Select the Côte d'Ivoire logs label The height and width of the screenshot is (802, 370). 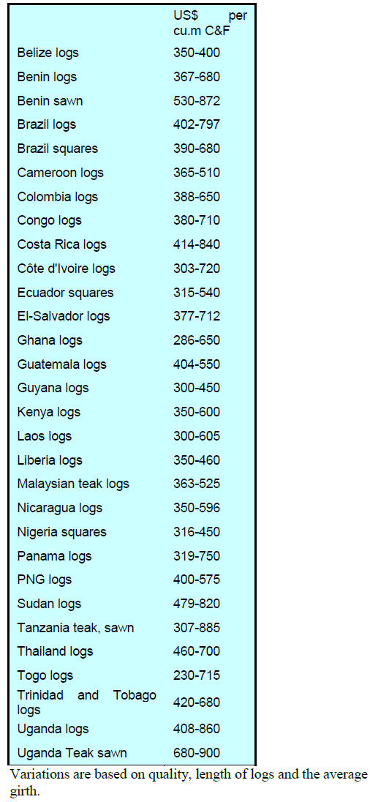67,269
